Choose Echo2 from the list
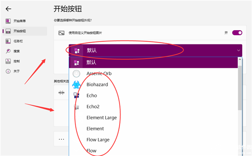 153,107
